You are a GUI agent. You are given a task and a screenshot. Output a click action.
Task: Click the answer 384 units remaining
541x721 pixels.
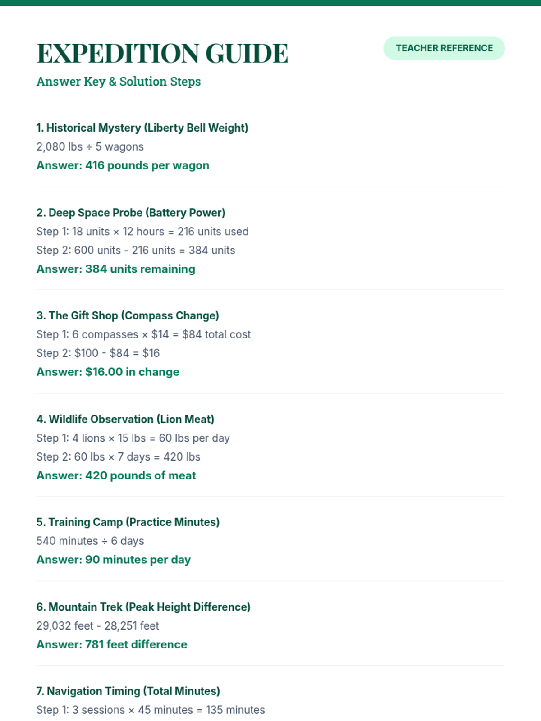tap(116, 269)
